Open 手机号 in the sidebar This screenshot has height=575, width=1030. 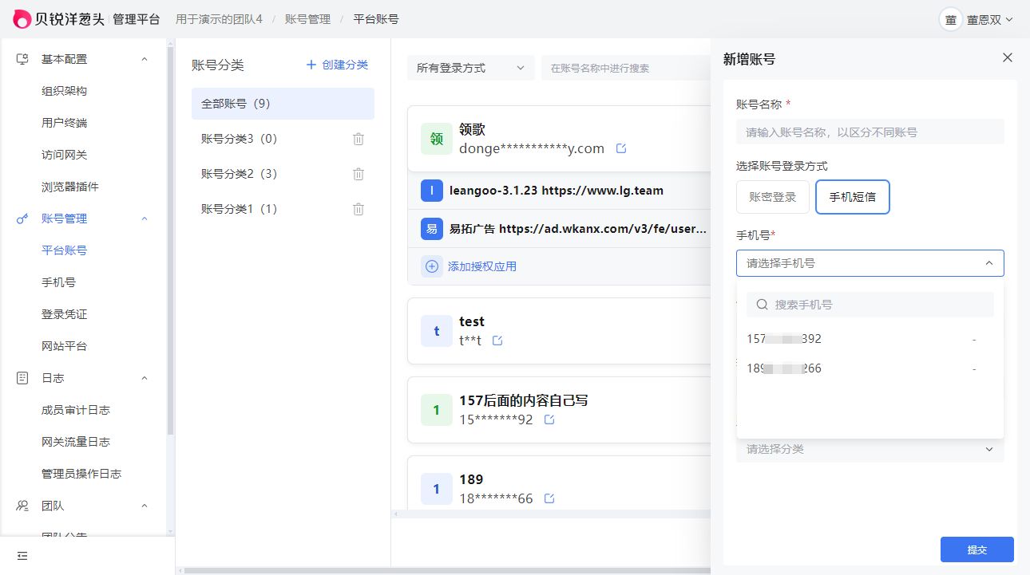coord(58,282)
